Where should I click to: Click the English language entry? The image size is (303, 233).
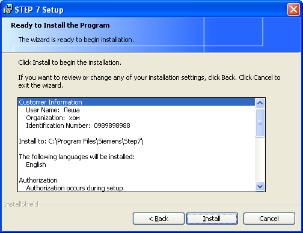pos(36,165)
